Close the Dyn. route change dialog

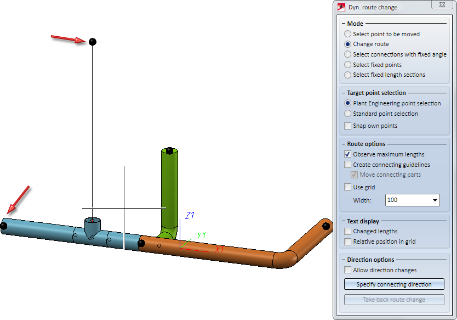(x=442, y=5)
